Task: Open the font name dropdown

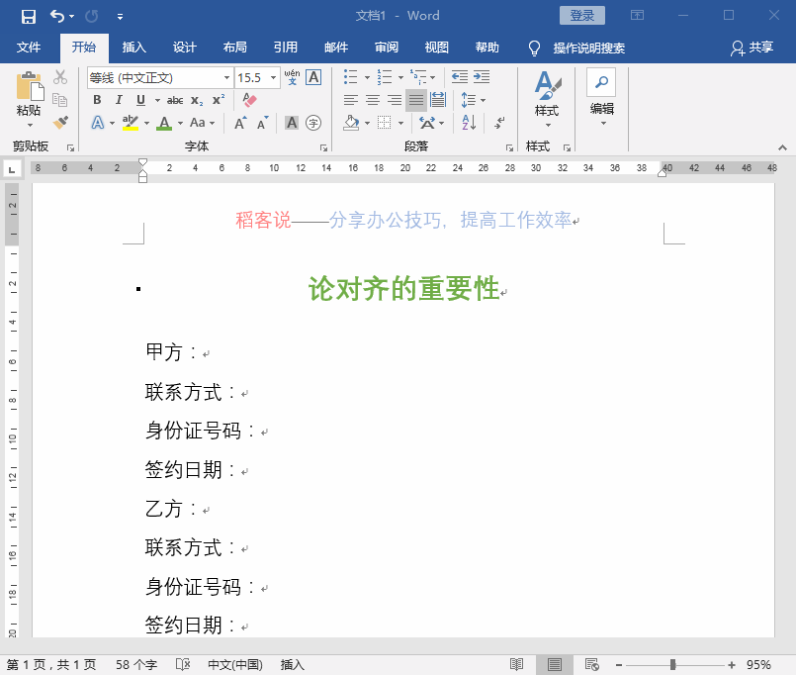Action: tap(227, 77)
